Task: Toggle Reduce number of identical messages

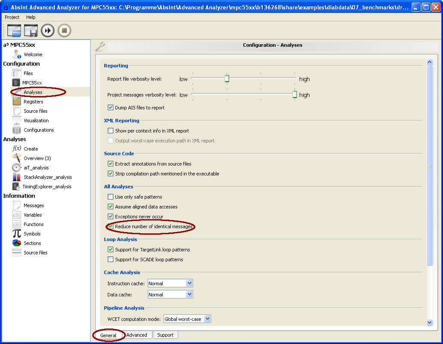Action: pos(110,226)
